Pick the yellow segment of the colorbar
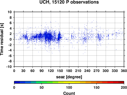 pyautogui.click(x=69, y=82)
